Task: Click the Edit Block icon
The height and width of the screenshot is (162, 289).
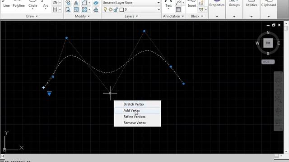Action: coord(201,9)
